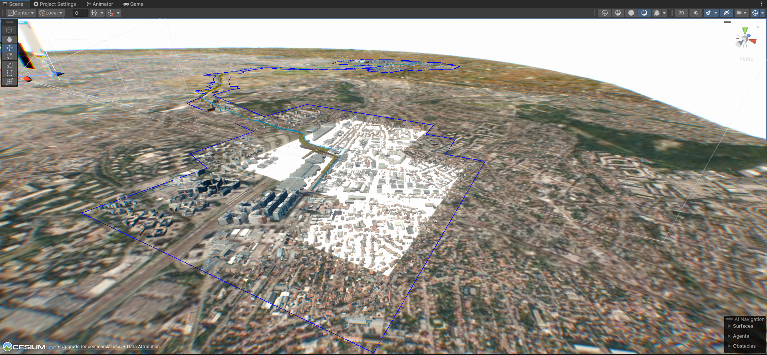Viewport: 767px width, 355px height.
Task: Select the combined Transform tool
Action: 10,81
